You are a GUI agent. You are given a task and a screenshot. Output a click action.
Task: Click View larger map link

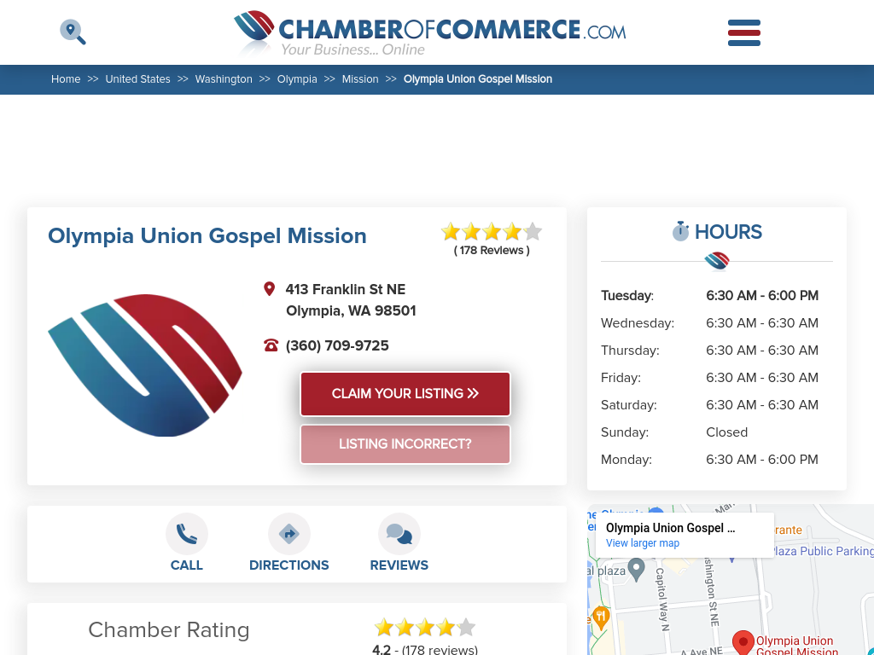click(643, 543)
